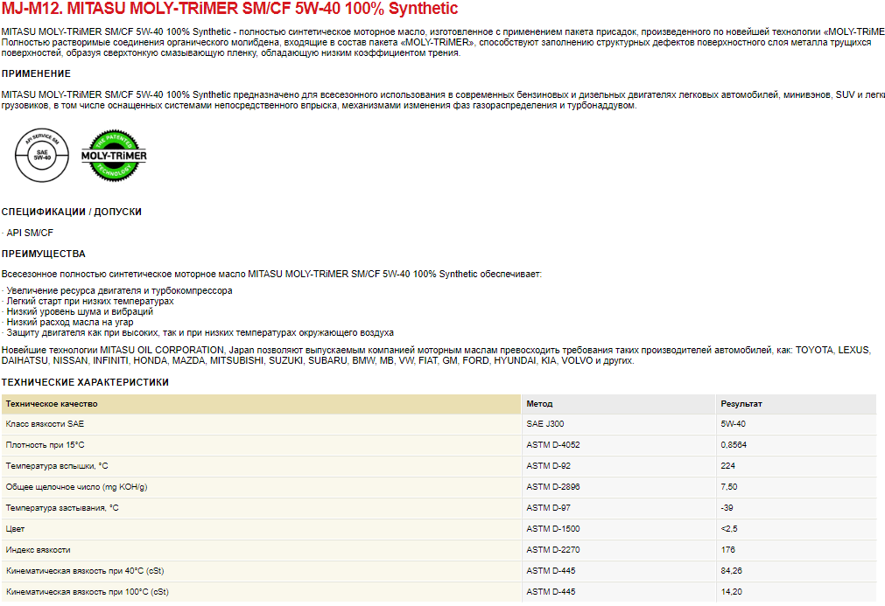Select the Класс вязкости SAE row
This screenshot has height=606, width=885.
(x=46, y=424)
